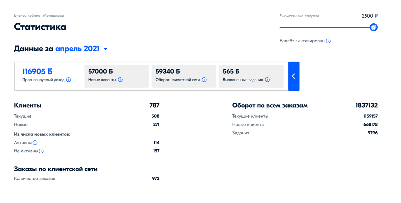Click the blue left-chevron collapse button
Image resolution: width=401 pixels, height=203 pixels.
point(294,76)
